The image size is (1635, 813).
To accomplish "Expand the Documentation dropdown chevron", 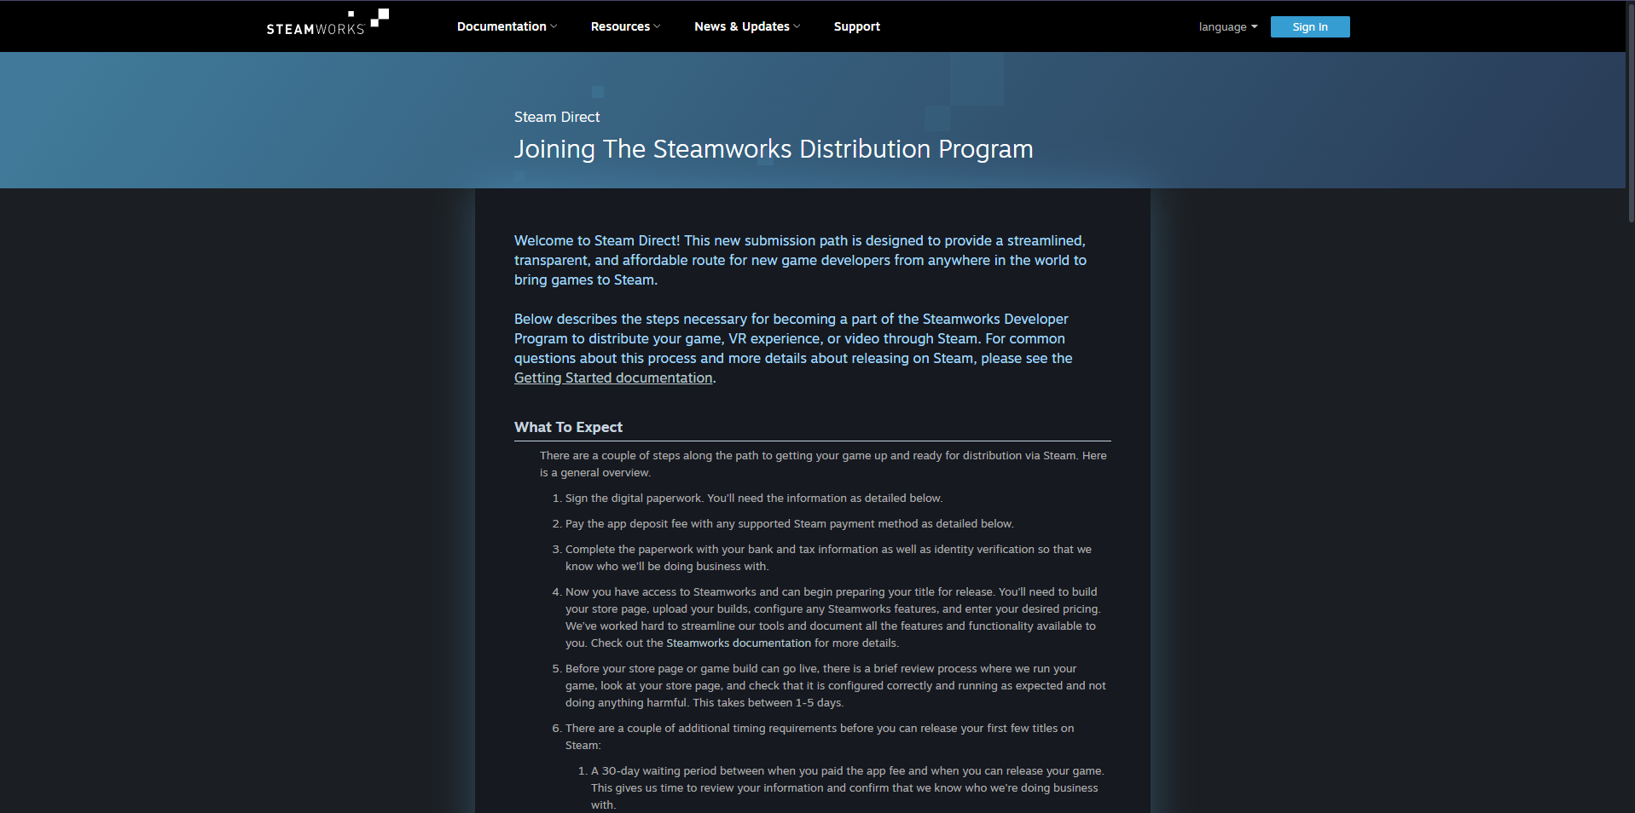I will (553, 26).
